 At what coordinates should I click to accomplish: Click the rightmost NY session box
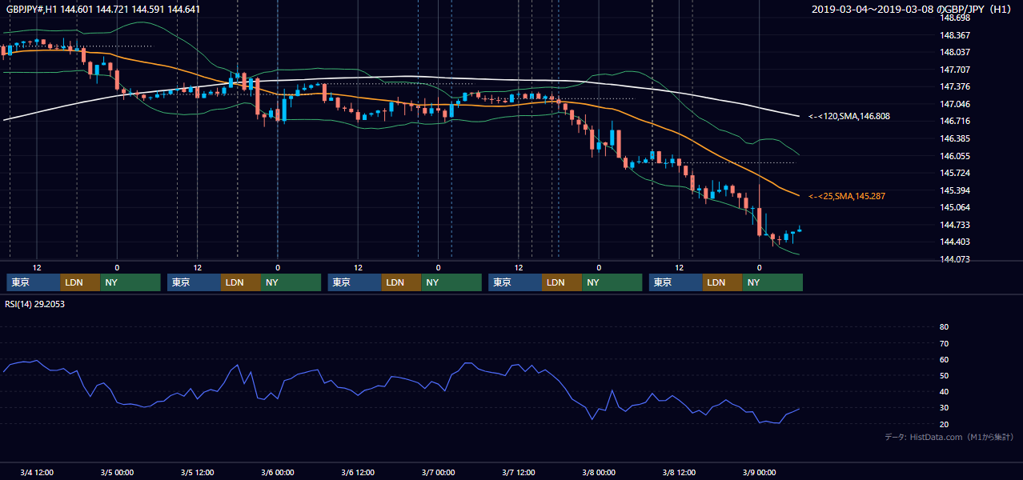point(772,282)
